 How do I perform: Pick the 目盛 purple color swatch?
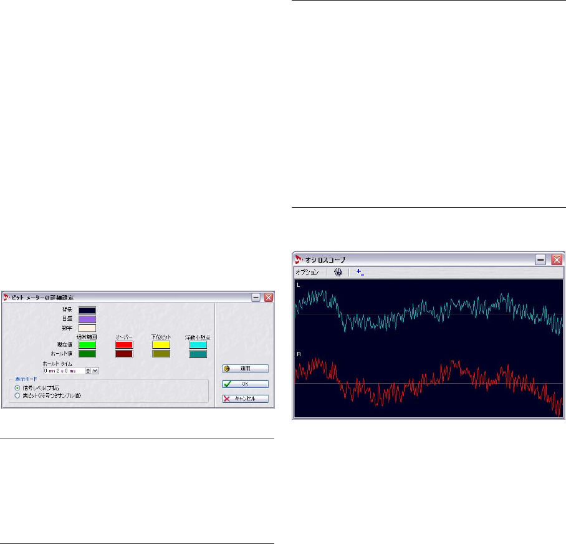pyautogui.click(x=87, y=319)
